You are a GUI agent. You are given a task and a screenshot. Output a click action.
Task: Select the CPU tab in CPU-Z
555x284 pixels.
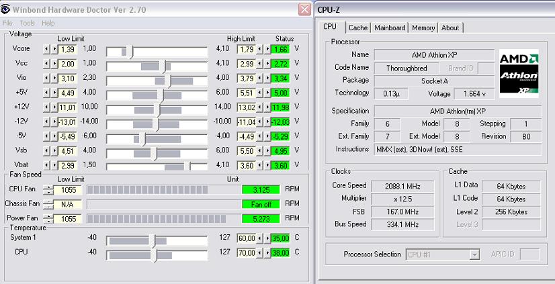pyautogui.click(x=330, y=27)
